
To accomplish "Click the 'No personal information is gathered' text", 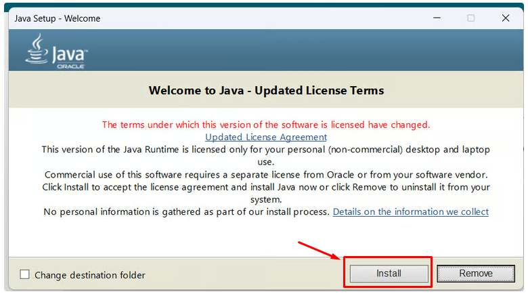I will 186,212.
